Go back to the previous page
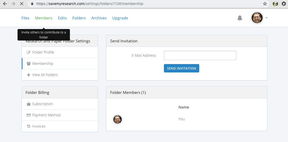The width and height of the screenshot is (288, 142). coord(5,4)
